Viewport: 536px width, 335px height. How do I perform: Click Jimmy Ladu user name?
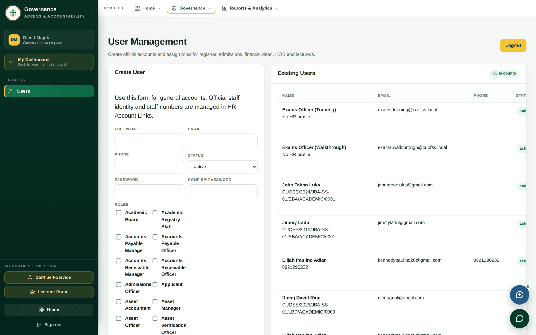(295, 222)
